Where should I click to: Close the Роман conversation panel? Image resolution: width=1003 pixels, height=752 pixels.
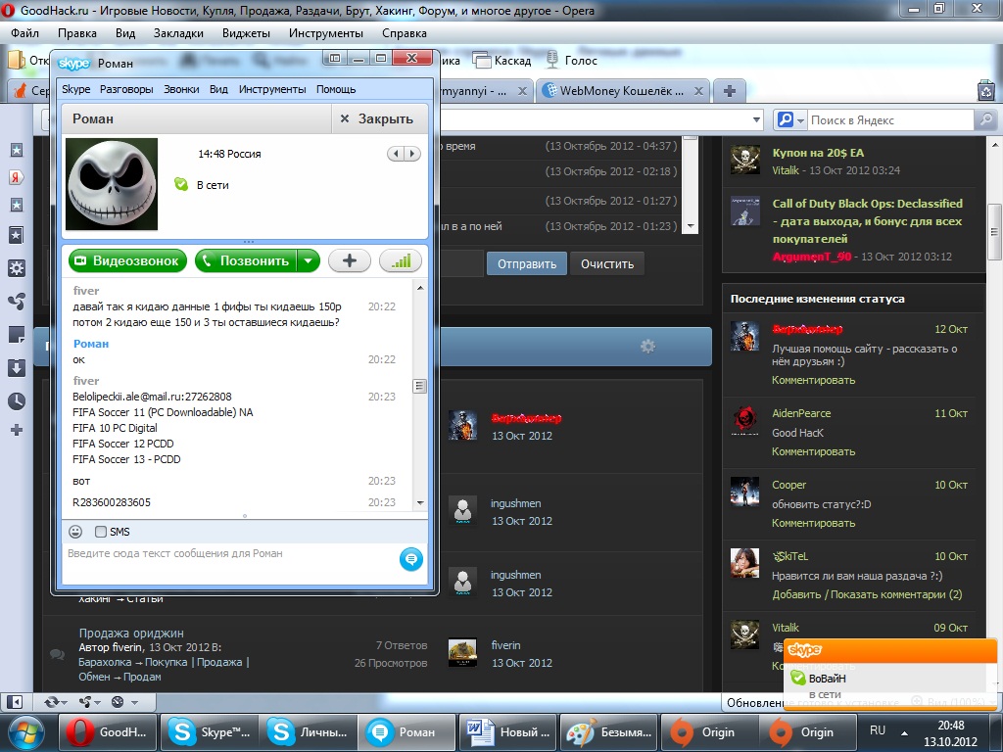377,118
